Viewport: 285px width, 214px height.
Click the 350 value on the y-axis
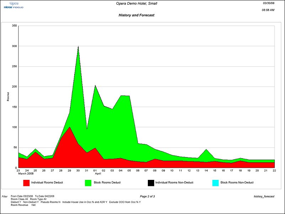click(14, 26)
